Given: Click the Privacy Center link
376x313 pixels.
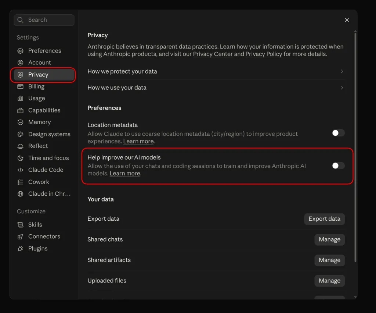Looking at the screenshot, I should (213, 54).
